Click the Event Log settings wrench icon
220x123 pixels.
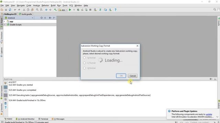[x=5, y=83]
